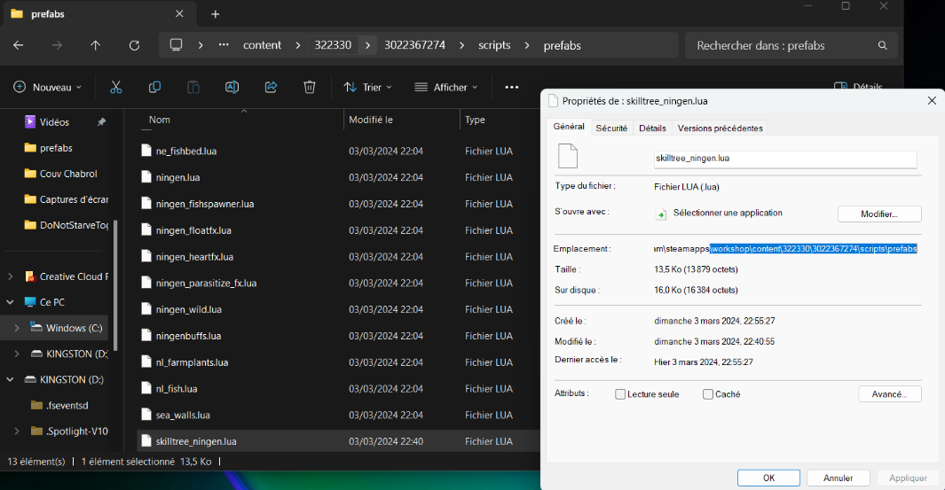Open the Versions précédentes tab
The height and width of the screenshot is (490, 945).
click(720, 128)
